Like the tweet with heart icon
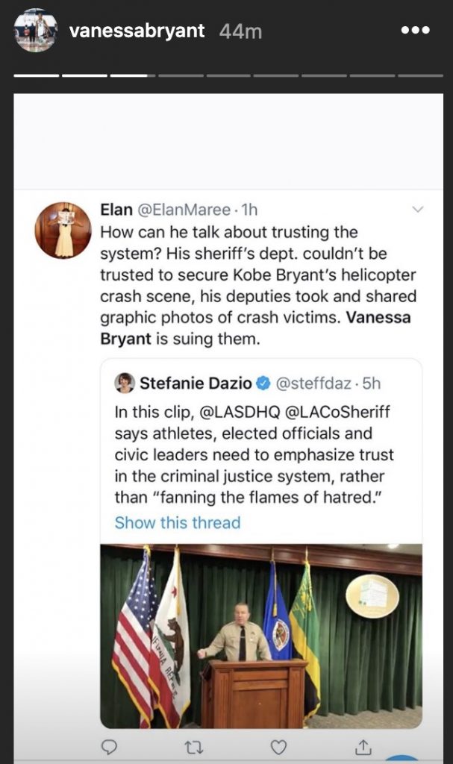Screen dimensions: 453x764 tap(278, 747)
